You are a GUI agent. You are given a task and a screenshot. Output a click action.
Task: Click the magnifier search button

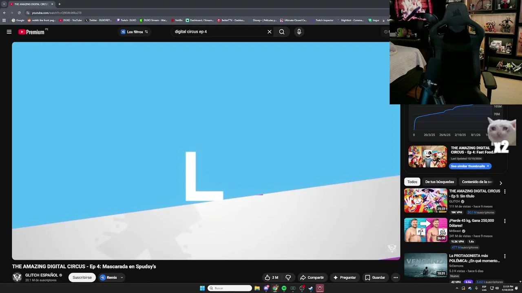(x=282, y=32)
